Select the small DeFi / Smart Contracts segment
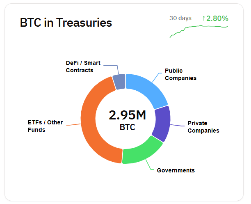This screenshot has width=251, height=204. [119, 82]
